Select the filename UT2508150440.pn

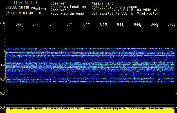(20, 8)
